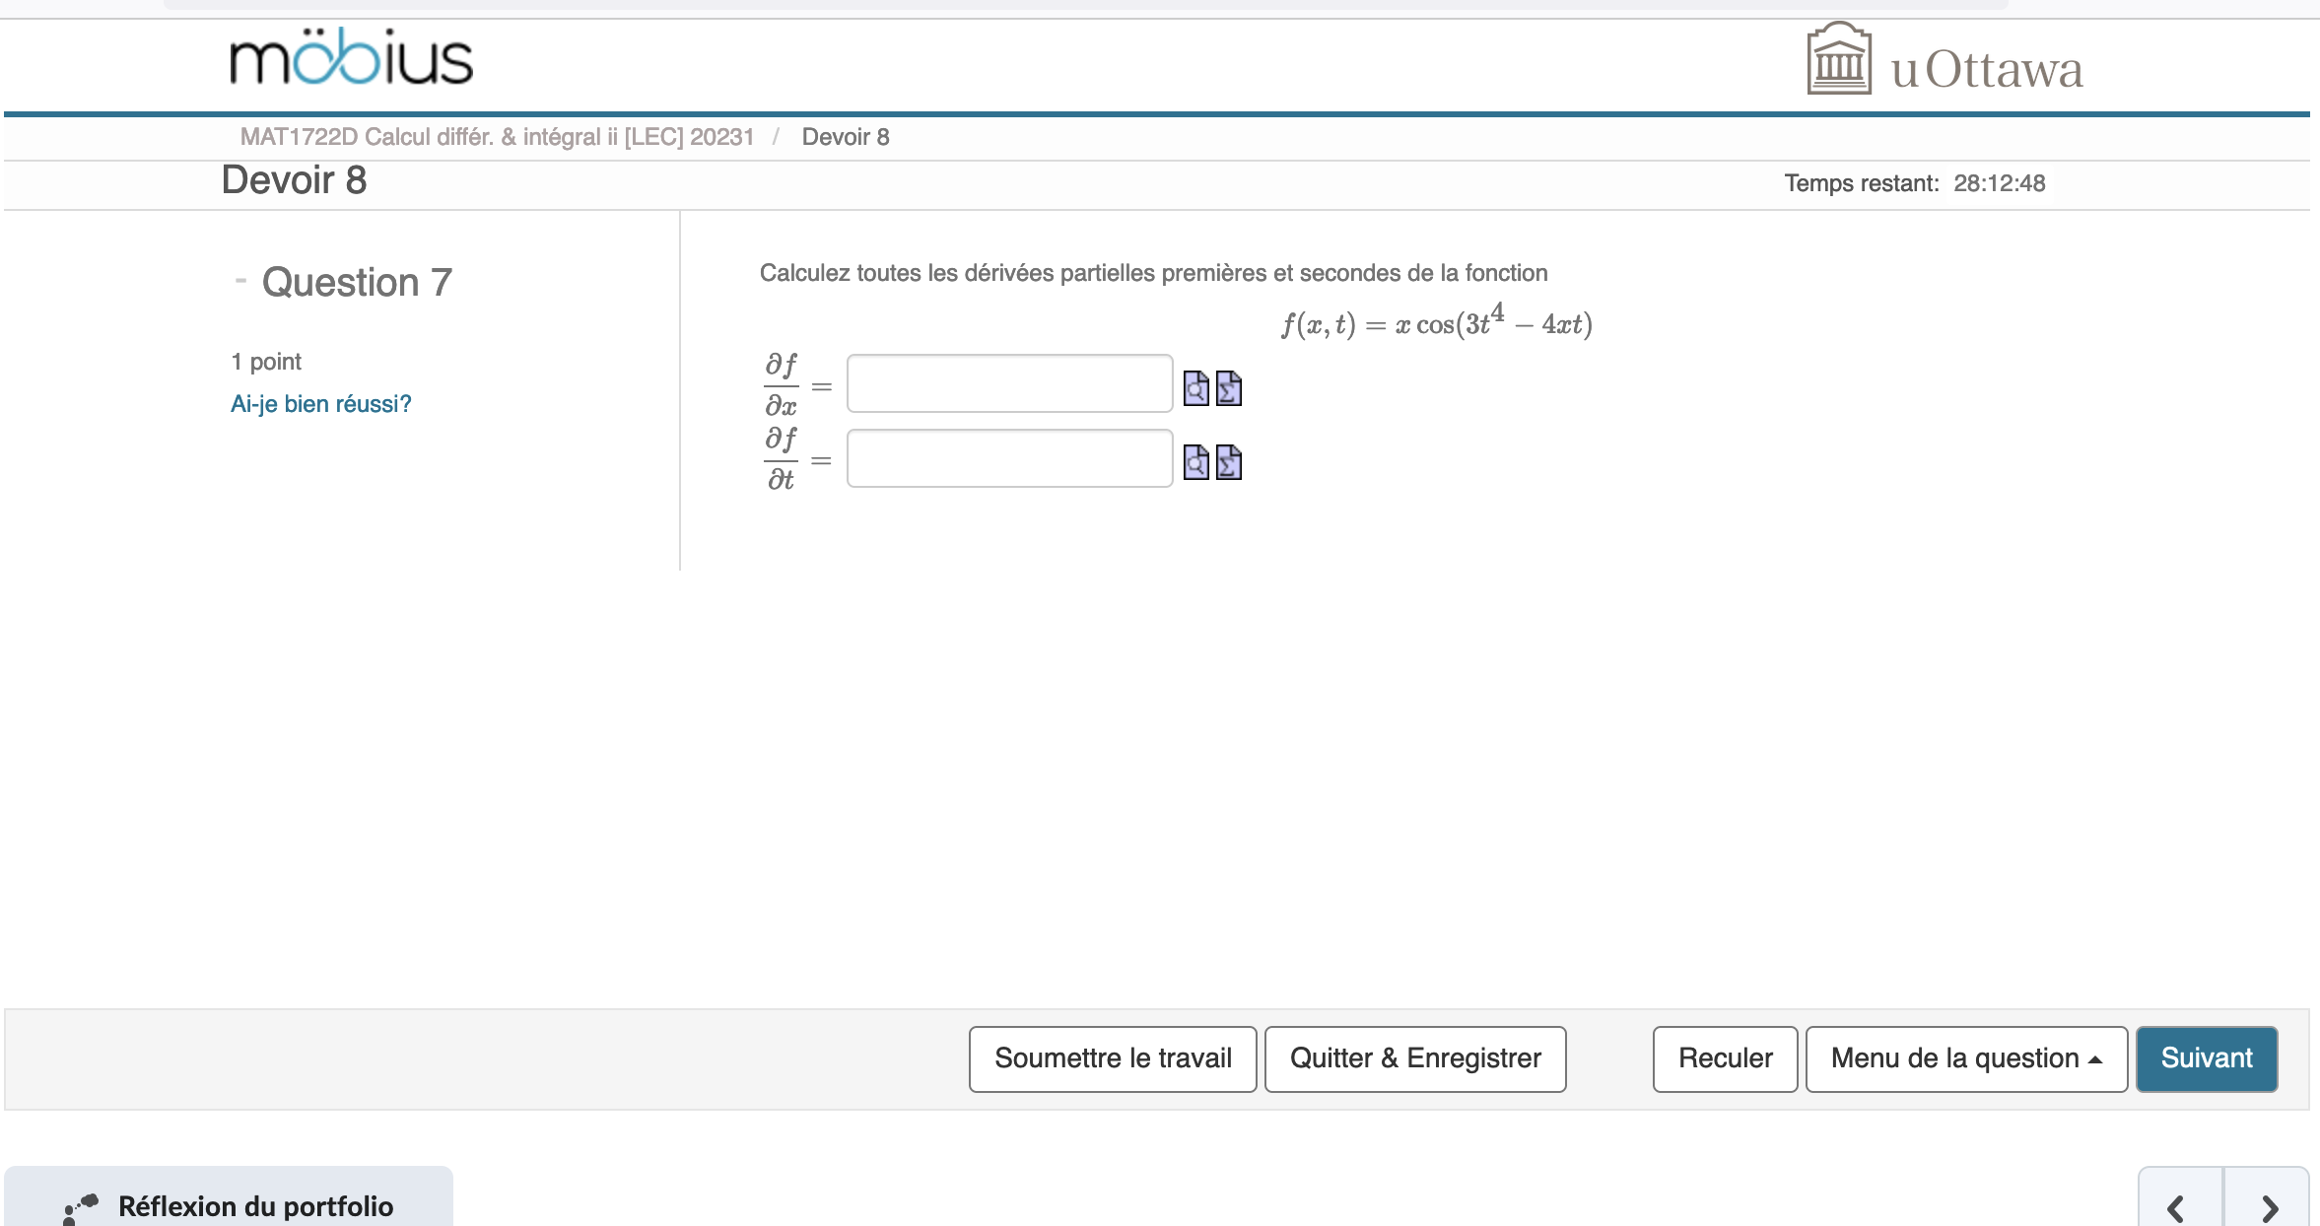Preview the ∂f/∂x answer

click(1195, 388)
